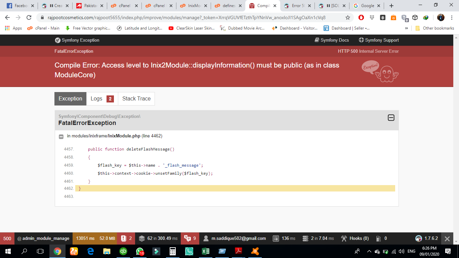Close the active Compile Error browser tab
The image size is (459, 258).
(275, 6)
